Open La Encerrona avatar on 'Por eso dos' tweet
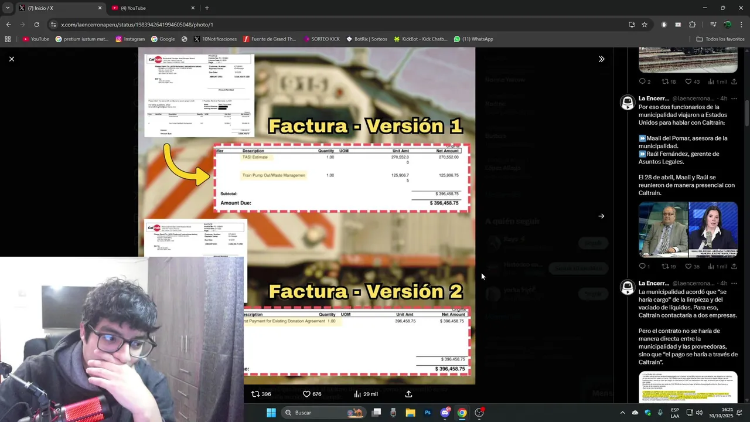 (628, 102)
